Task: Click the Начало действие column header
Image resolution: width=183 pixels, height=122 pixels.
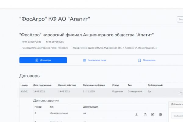Action: point(67,85)
